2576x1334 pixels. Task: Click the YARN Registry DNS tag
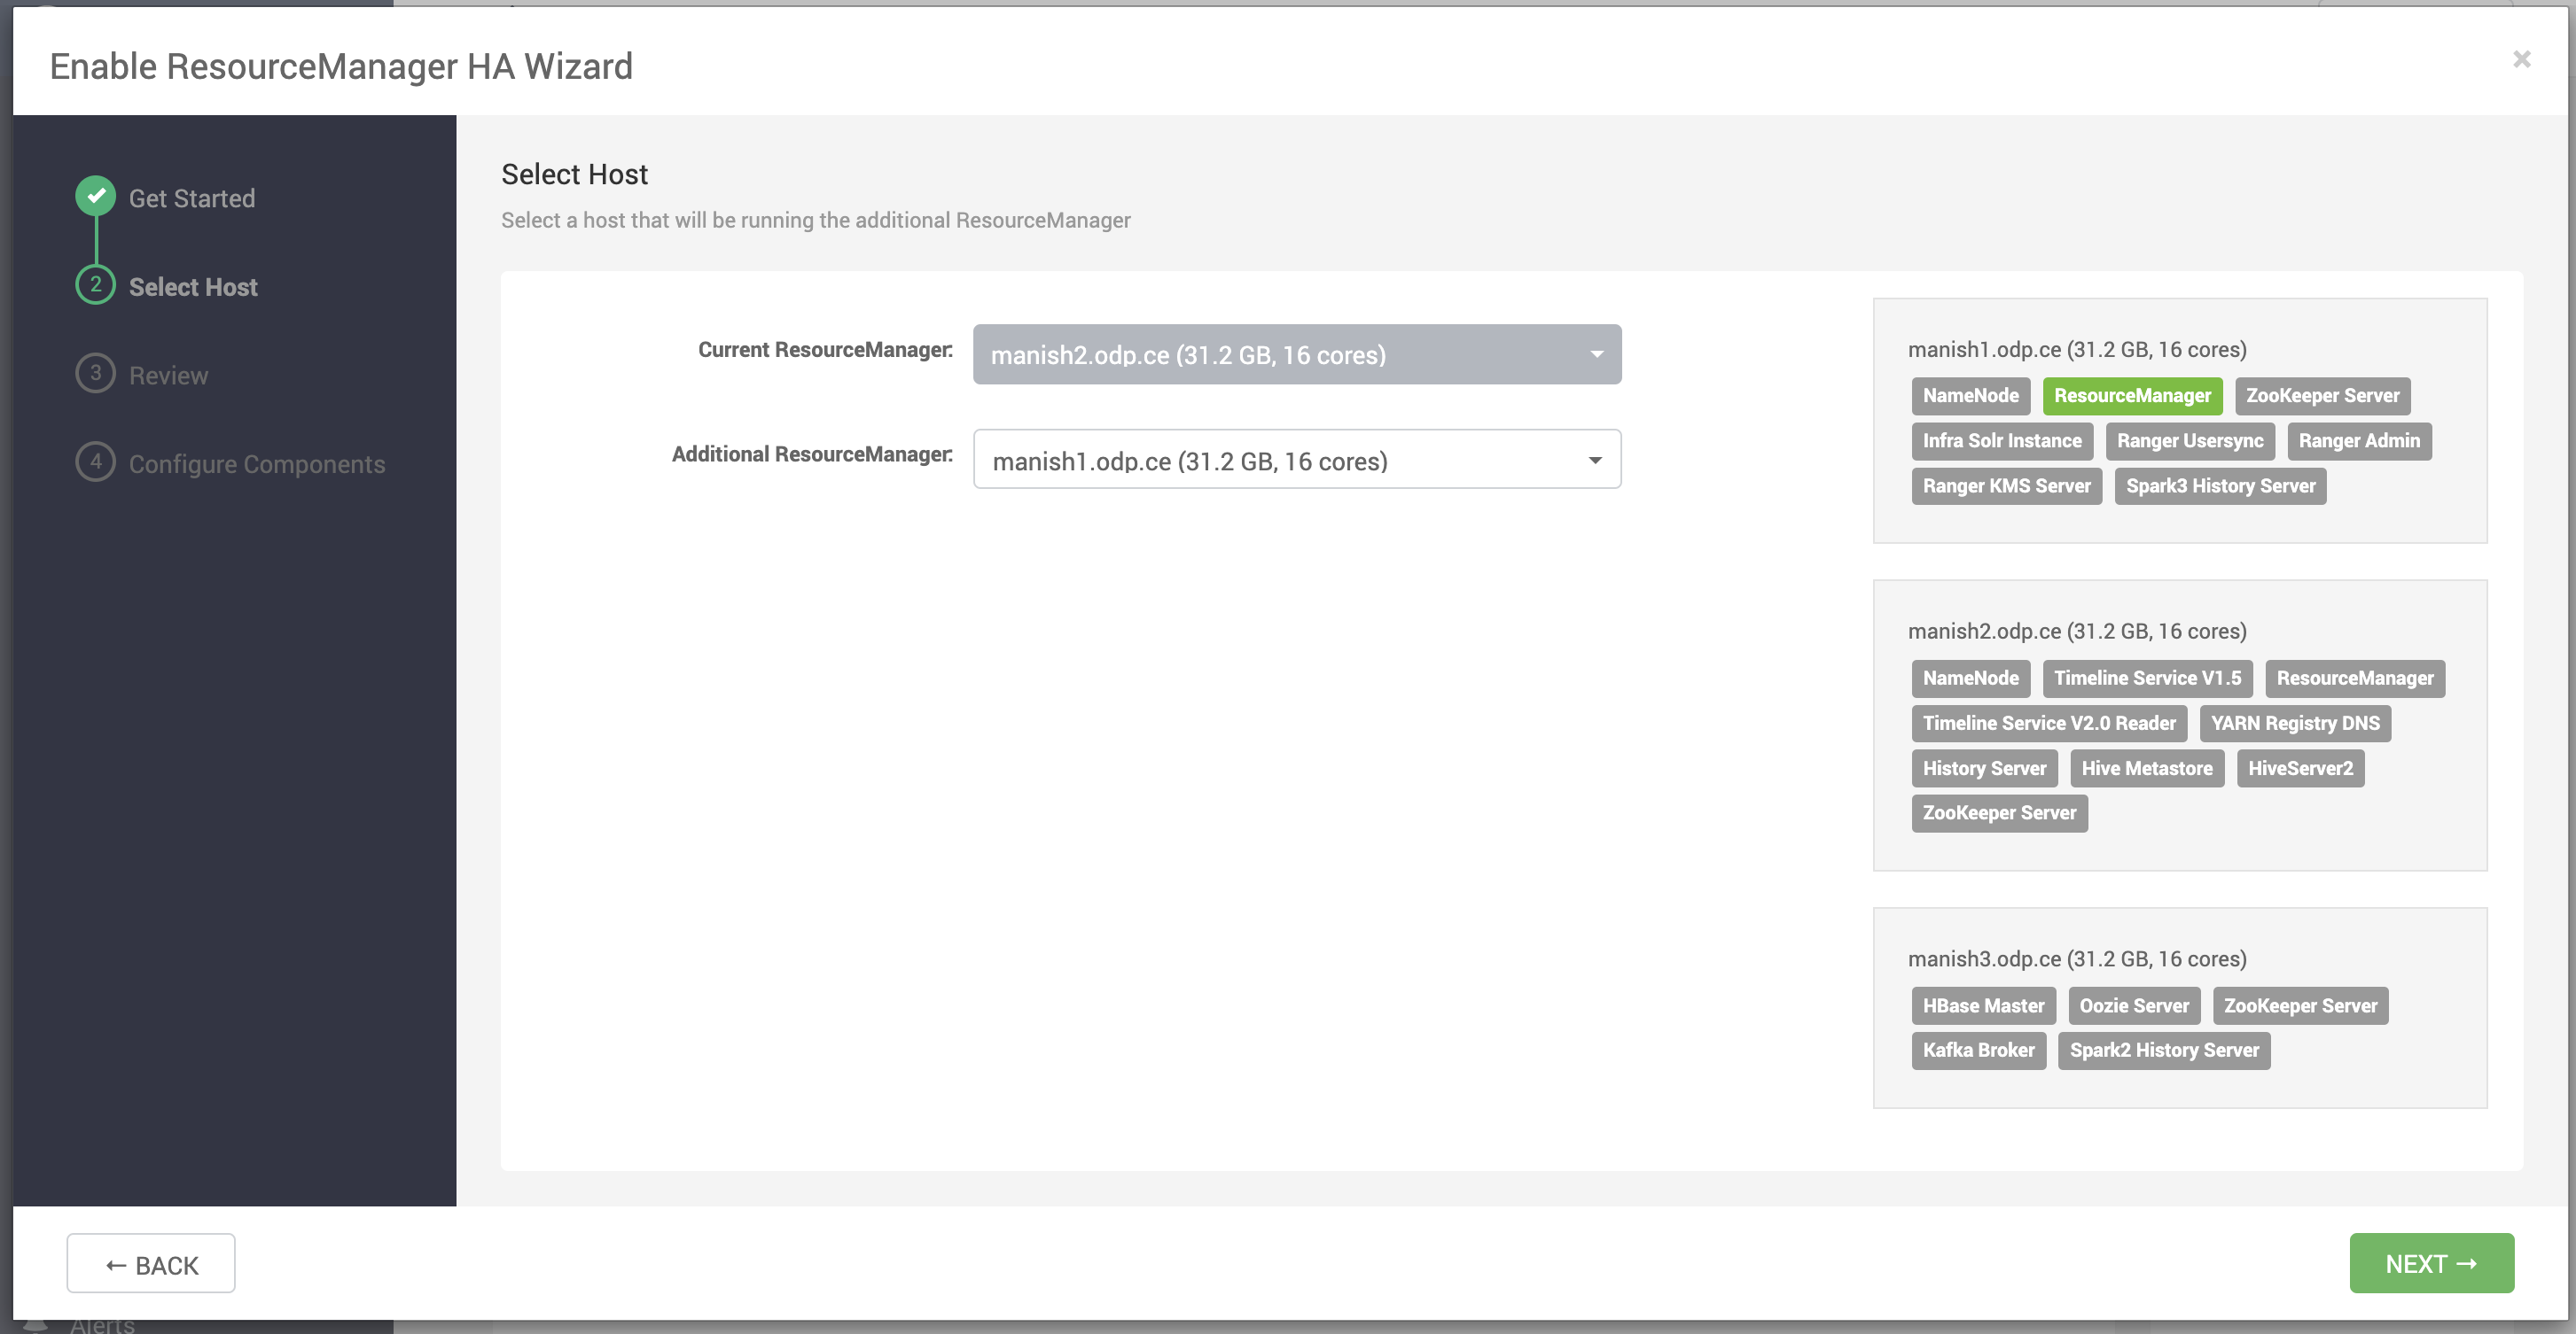coord(2295,724)
